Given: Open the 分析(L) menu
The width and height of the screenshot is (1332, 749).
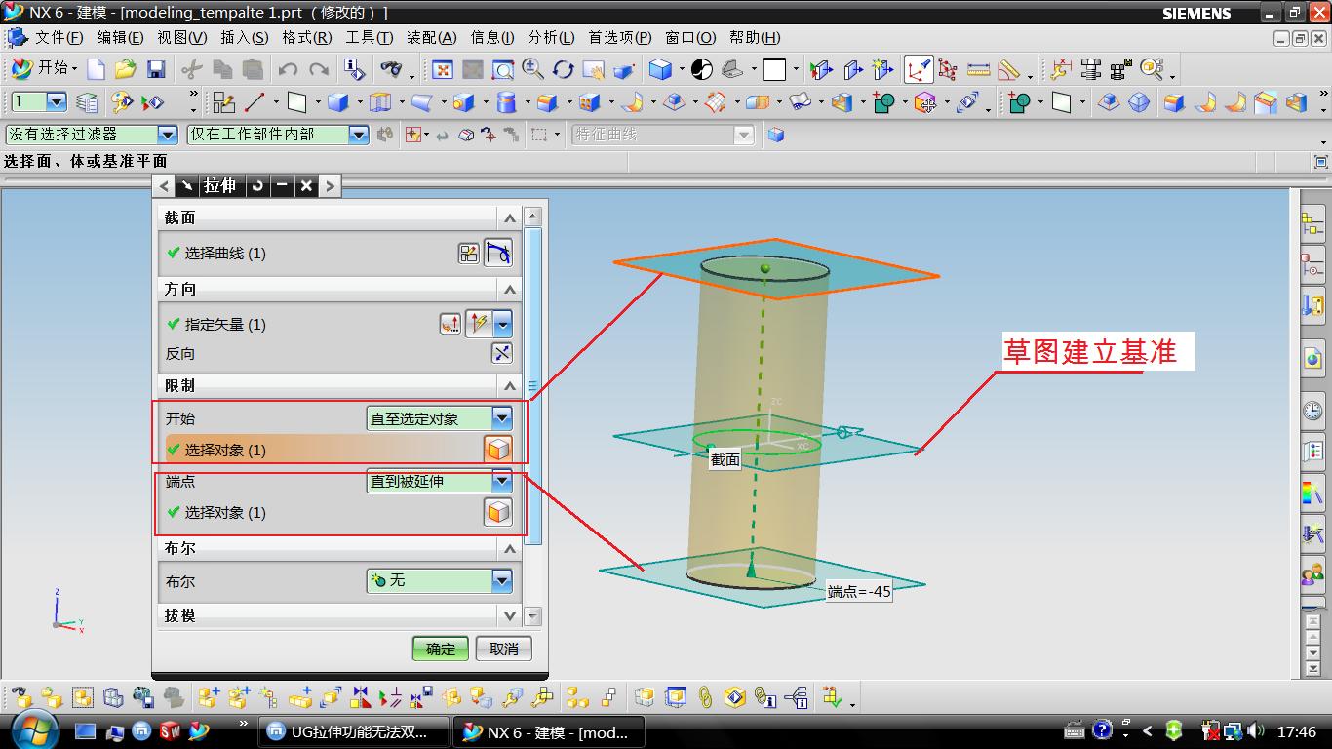Looking at the screenshot, I should [551, 38].
